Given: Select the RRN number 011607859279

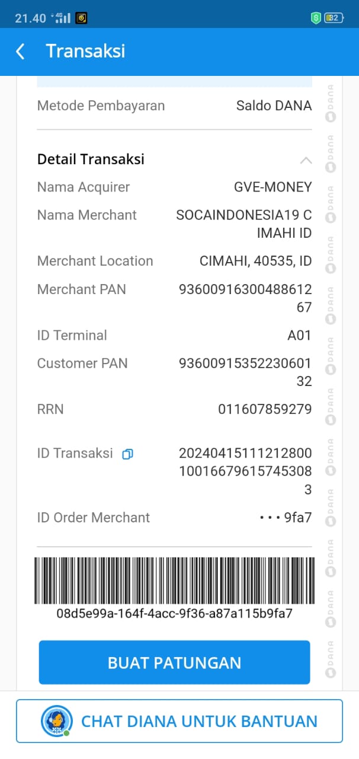Looking at the screenshot, I should pos(265,409).
